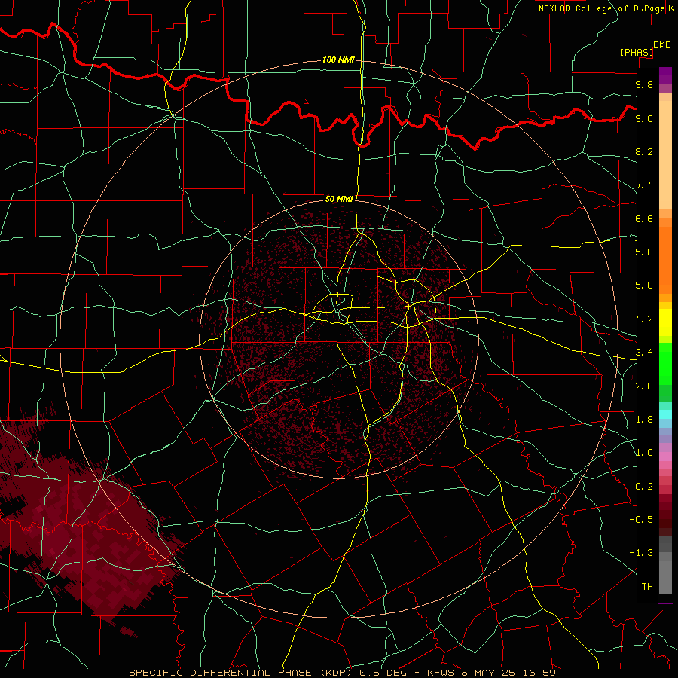Click the 7.4 value on the color scale
Image resolution: width=678 pixels, height=678 pixels.
point(644,185)
